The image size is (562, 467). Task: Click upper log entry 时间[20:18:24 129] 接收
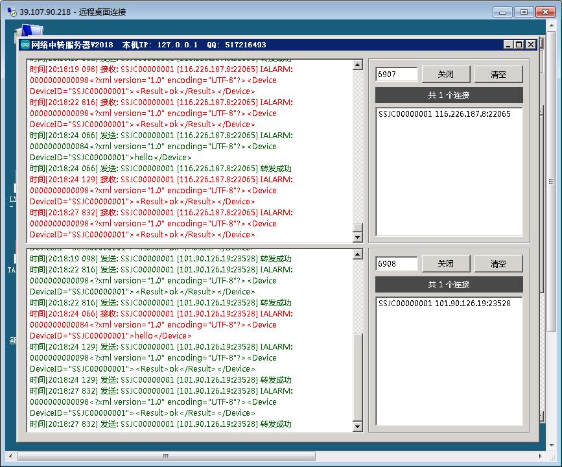(x=161, y=190)
